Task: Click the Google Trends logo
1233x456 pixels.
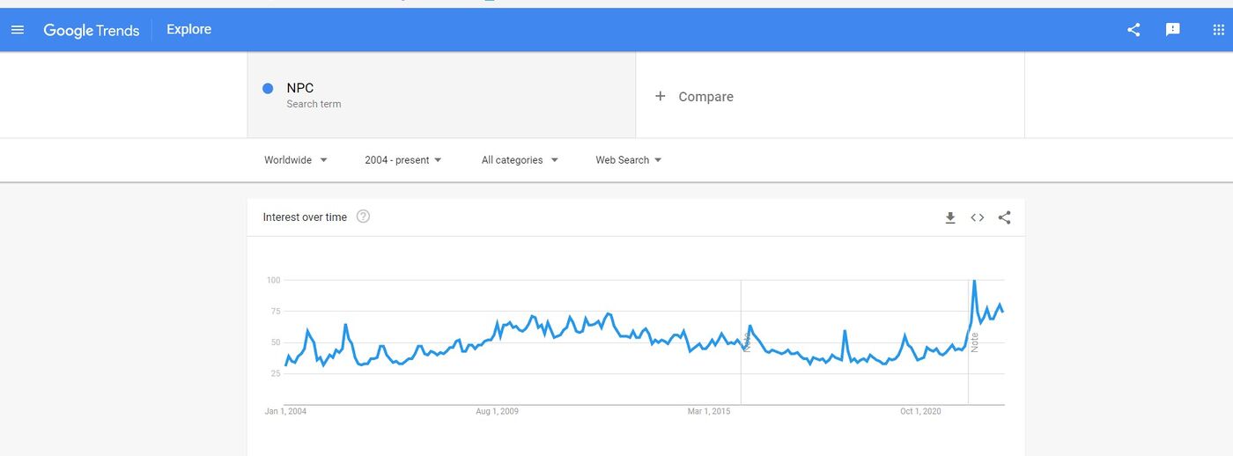Action: 92,30
